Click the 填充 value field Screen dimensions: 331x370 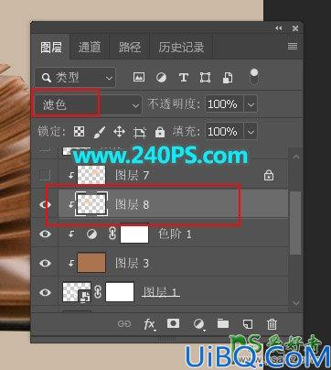(x=225, y=132)
